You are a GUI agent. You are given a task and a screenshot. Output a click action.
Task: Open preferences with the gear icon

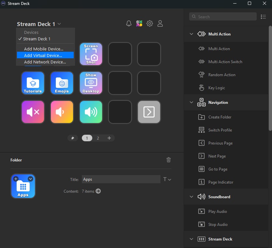[150, 23]
